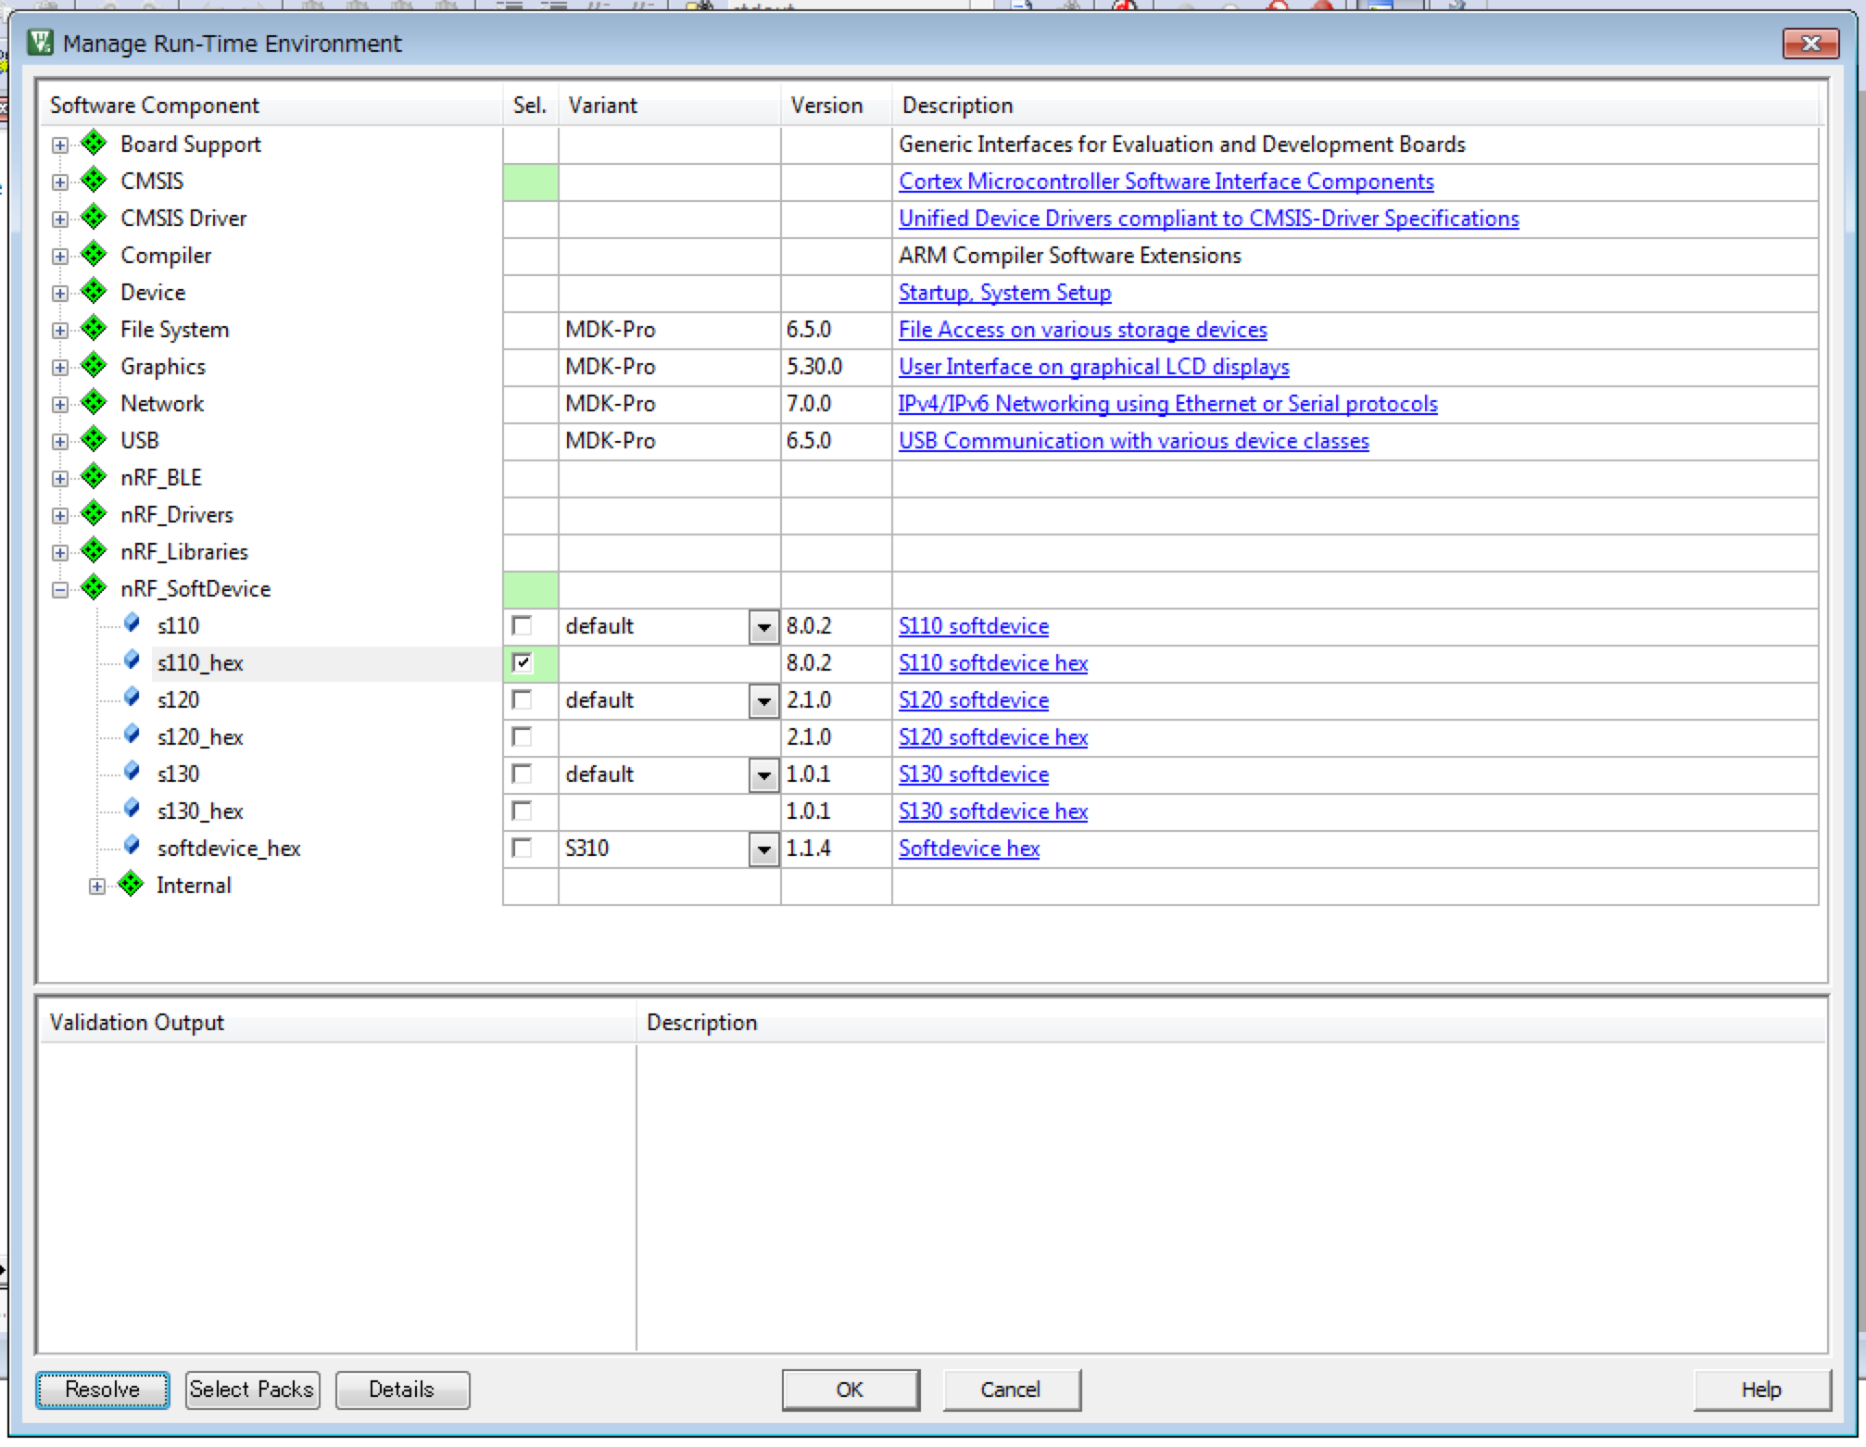Open the S130 softdevice hex link
Screen dimensions: 1866x1447
(x=992, y=812)
